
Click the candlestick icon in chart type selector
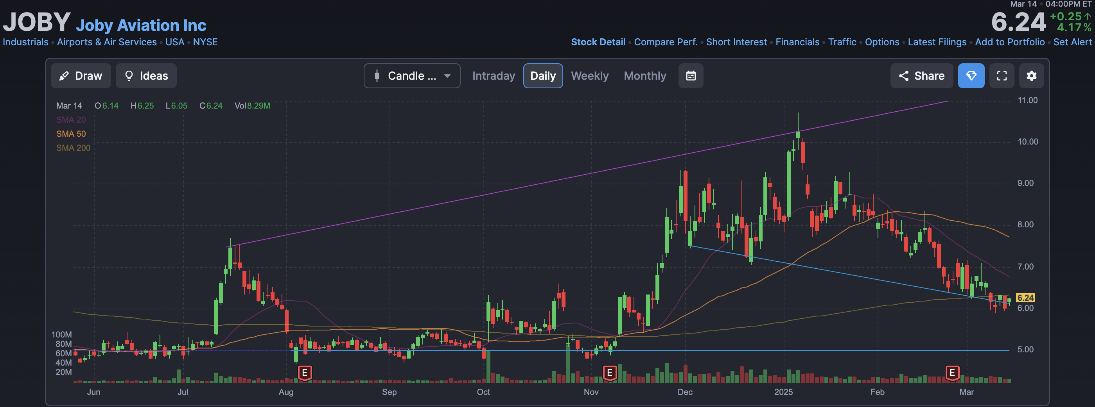[x=377, y=76]
